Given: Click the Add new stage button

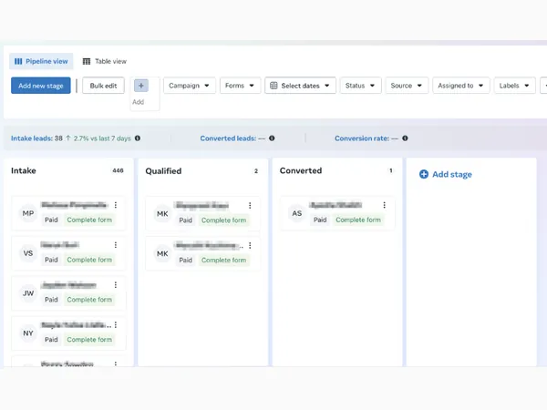Looking at the screenshot, I should [41, 86].
